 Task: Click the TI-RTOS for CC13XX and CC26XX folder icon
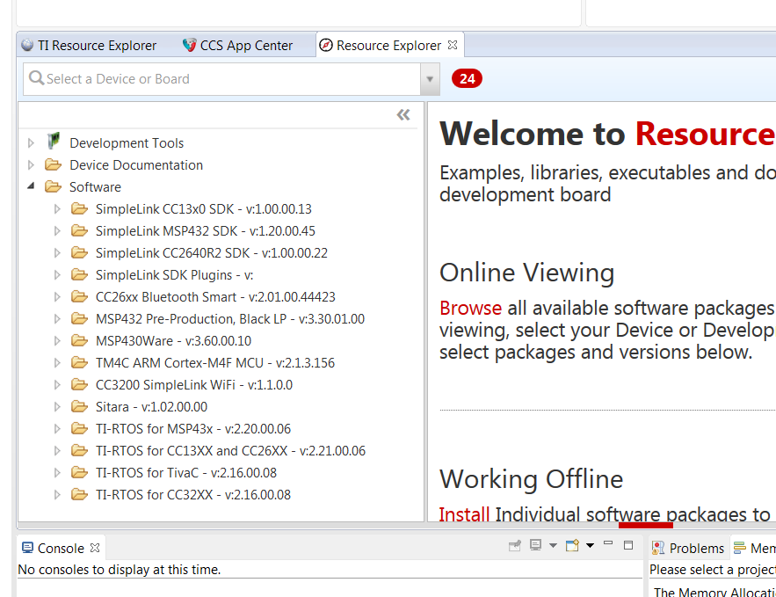[x=79, y=450]
